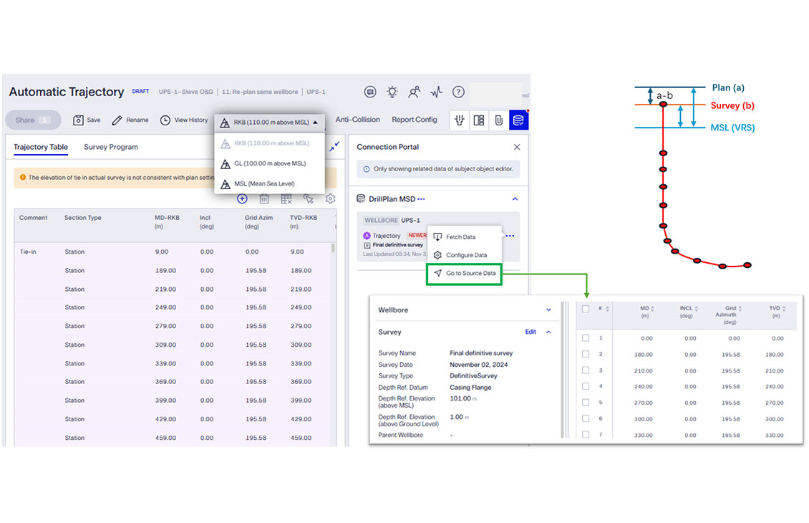Select MSL (Mean Sea Level) option
This screenshot has width=809, height=523.
263,183
